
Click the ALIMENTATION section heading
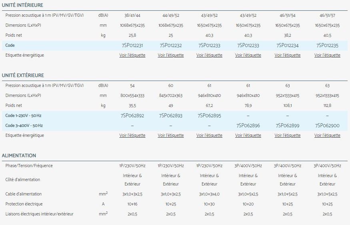tap(19, 156)
